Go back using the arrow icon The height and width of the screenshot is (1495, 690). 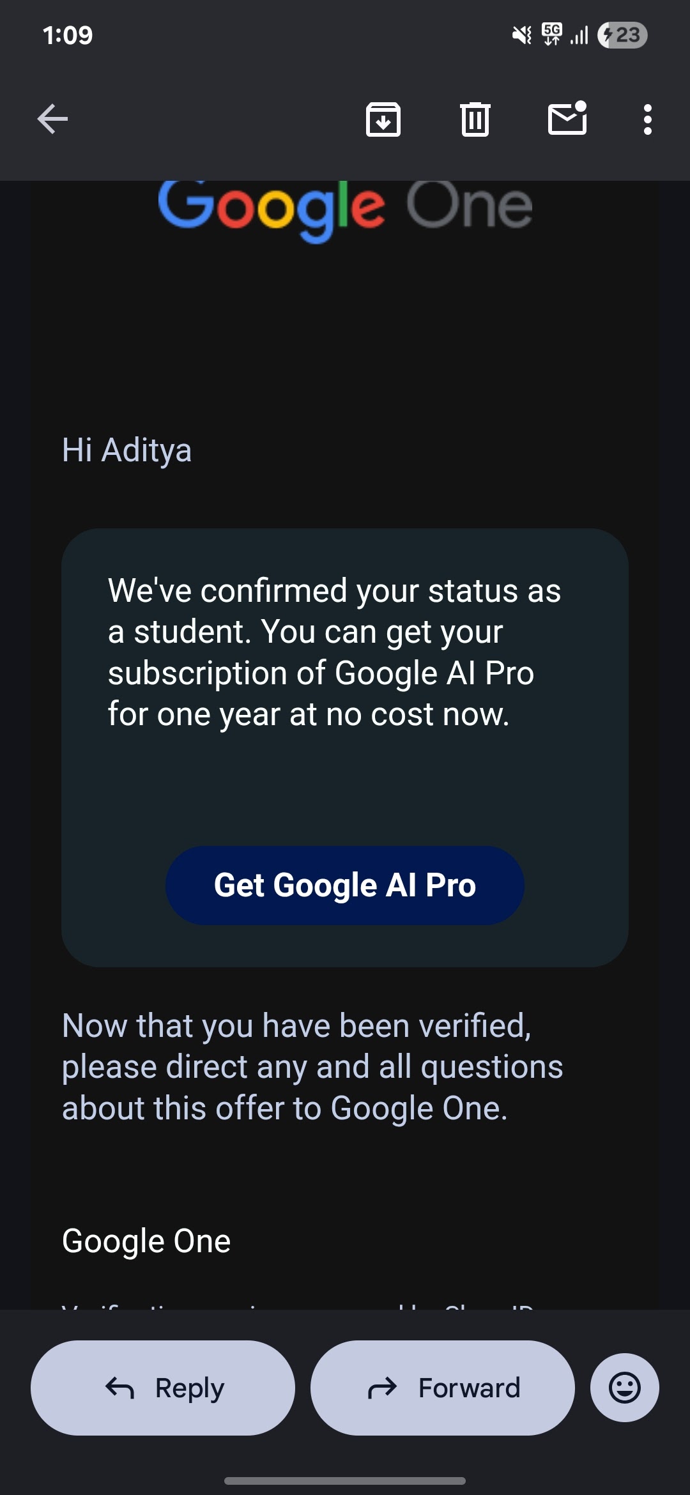tap(52, 119)
